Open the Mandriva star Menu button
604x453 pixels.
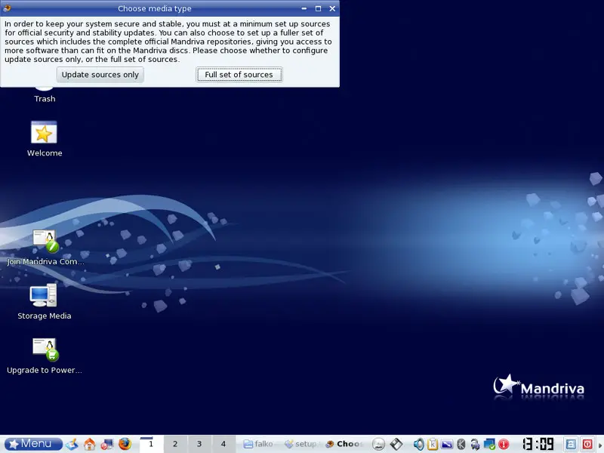click(x=33, y=444)
